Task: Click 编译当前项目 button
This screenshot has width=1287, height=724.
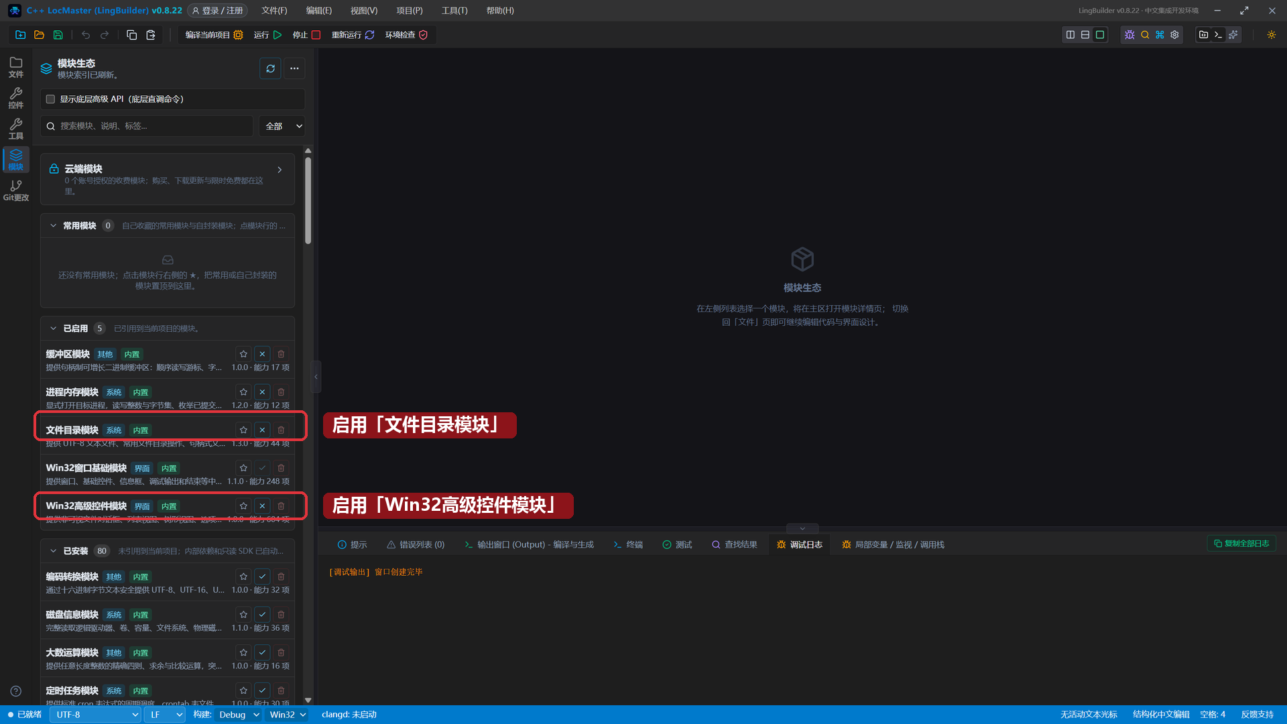Action: point(214,35)
